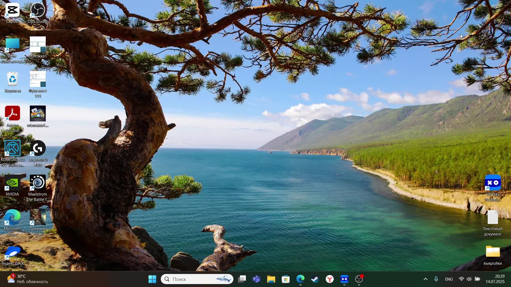Open the volume control in system tray
511x287 pixels.
[469, 279]
